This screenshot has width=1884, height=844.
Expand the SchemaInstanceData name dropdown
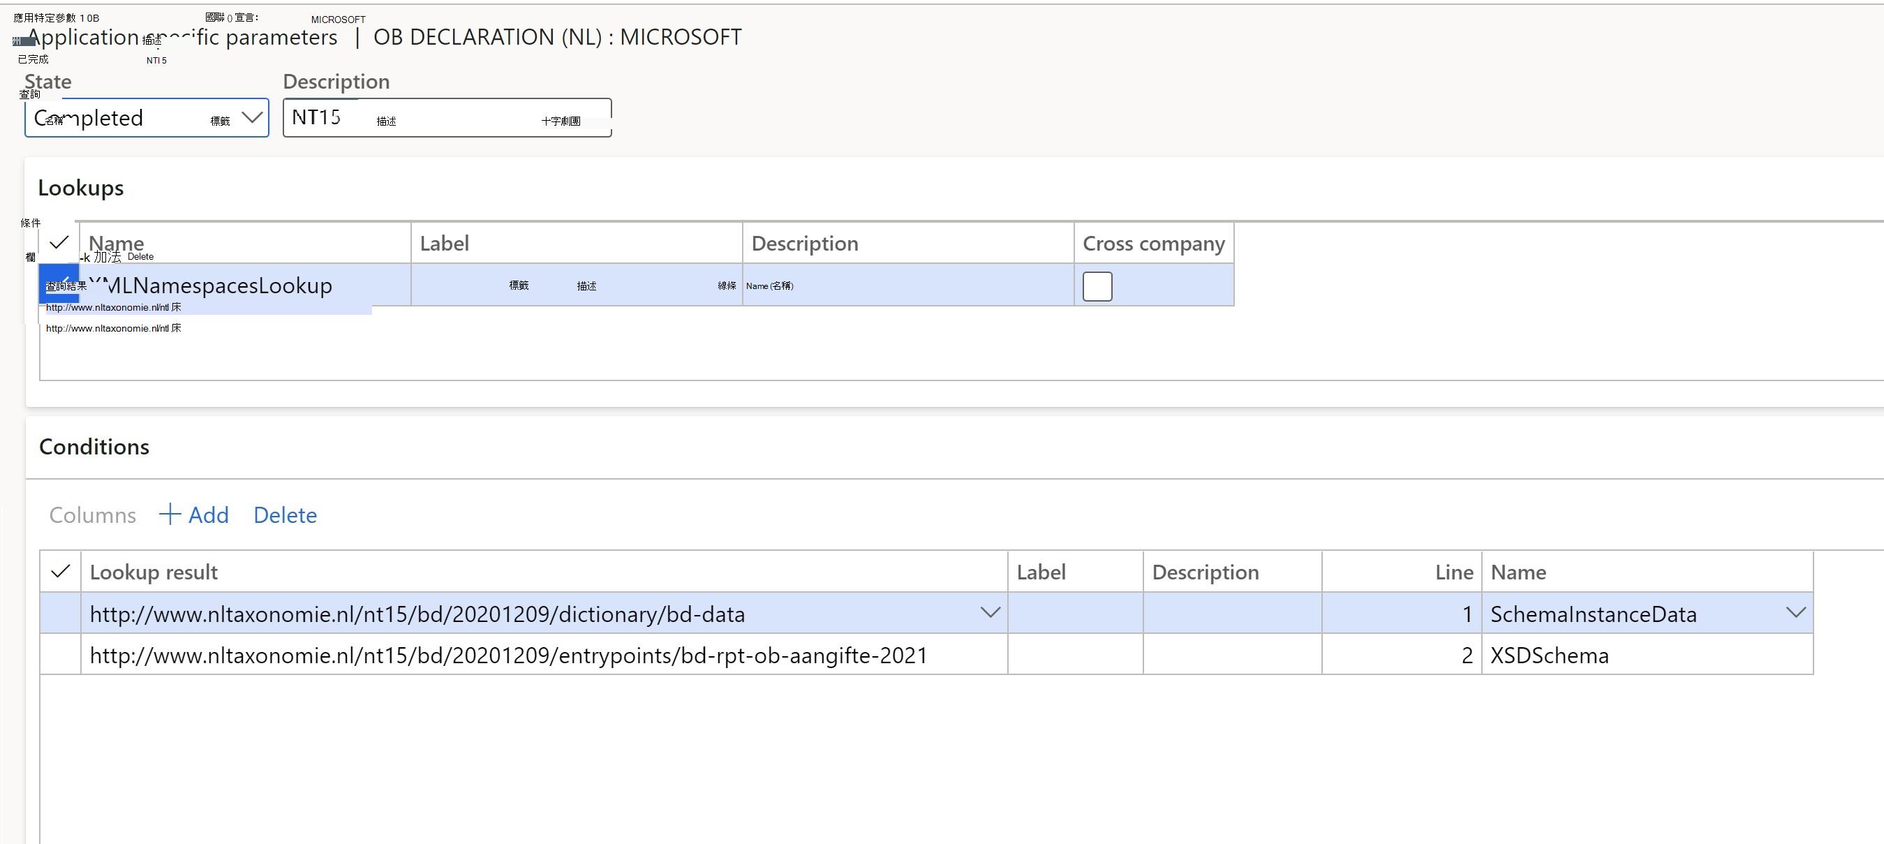point(1795,613)
